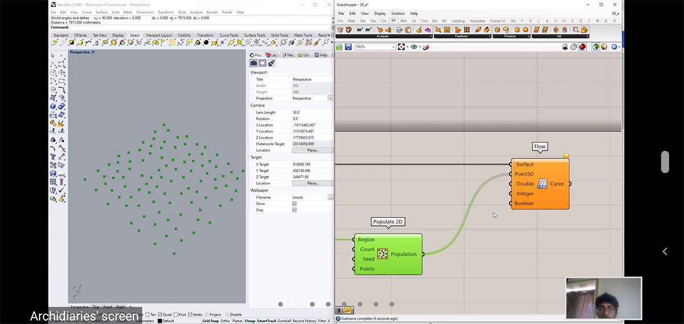Switch to the Curve Tools toolbar tab
The height and width of the screenshot is (324, 684).
(229, 35)
